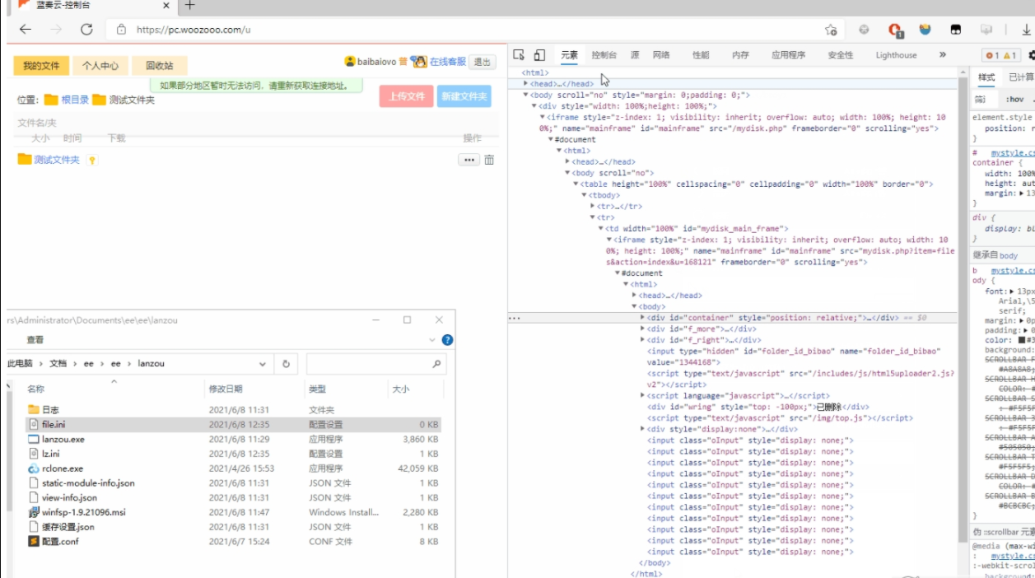
Task: Click the 上传文件 upload button
Action: [407, 96]
